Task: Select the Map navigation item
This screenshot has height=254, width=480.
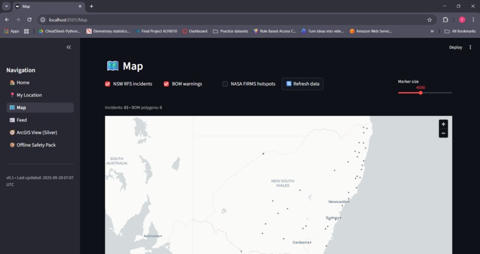Action: pos(40,108)
